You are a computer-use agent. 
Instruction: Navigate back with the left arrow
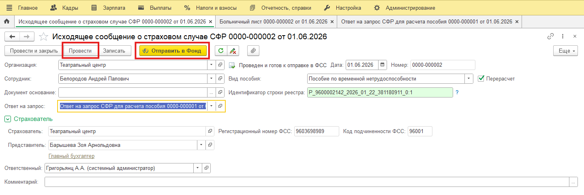pos(12,37)
